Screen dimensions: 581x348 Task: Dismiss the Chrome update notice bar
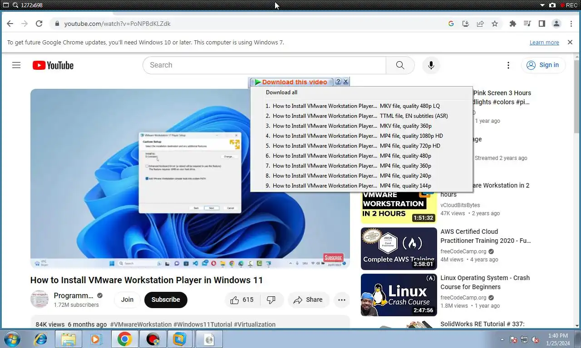point(570,42)
